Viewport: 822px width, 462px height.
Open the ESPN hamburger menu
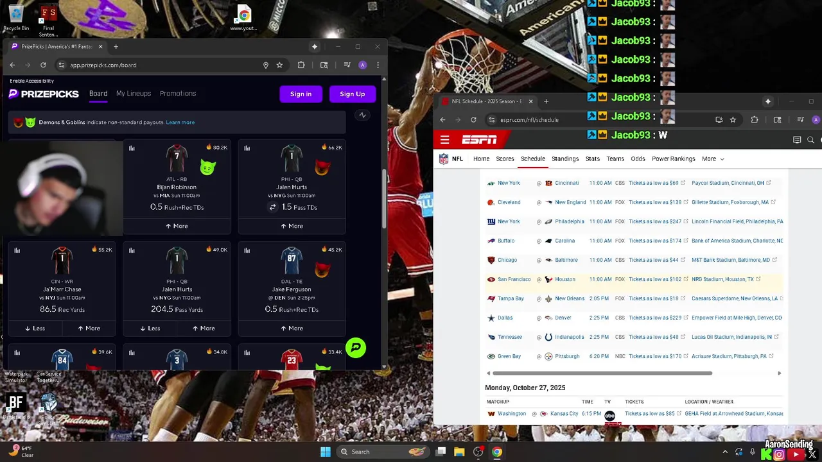point(444,140)
